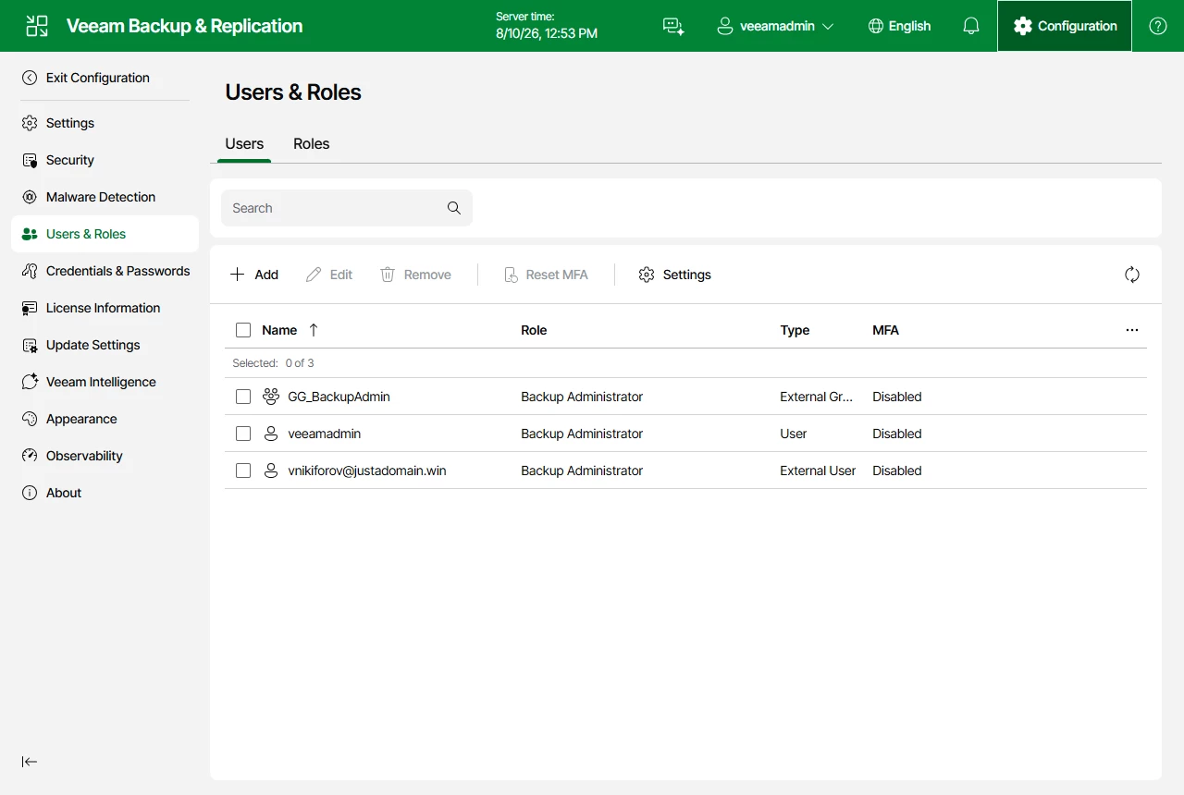Go to Malware Detection
Screen dimensions: 1184x795
[x=105, y=197]
